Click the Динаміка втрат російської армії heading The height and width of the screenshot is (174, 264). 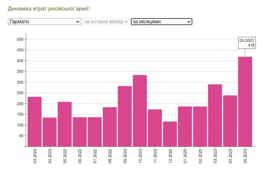click(x=49, y=9)
